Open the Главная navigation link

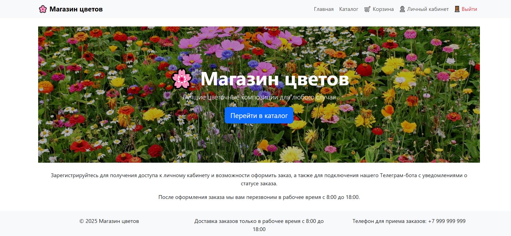click(x=324, y=9)
